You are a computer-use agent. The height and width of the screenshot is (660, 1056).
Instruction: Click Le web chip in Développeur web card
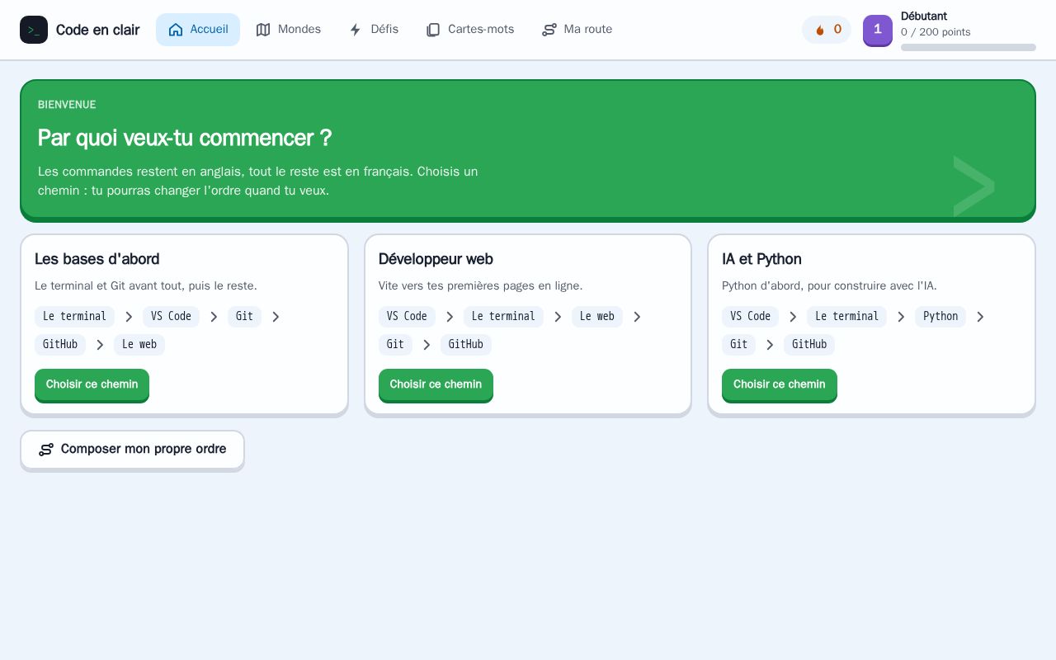[597, 317]
